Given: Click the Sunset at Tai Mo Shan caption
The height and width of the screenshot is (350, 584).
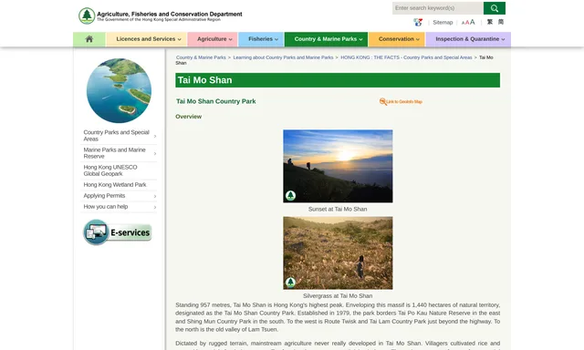Looking at the screenshot, I should 338,209.
